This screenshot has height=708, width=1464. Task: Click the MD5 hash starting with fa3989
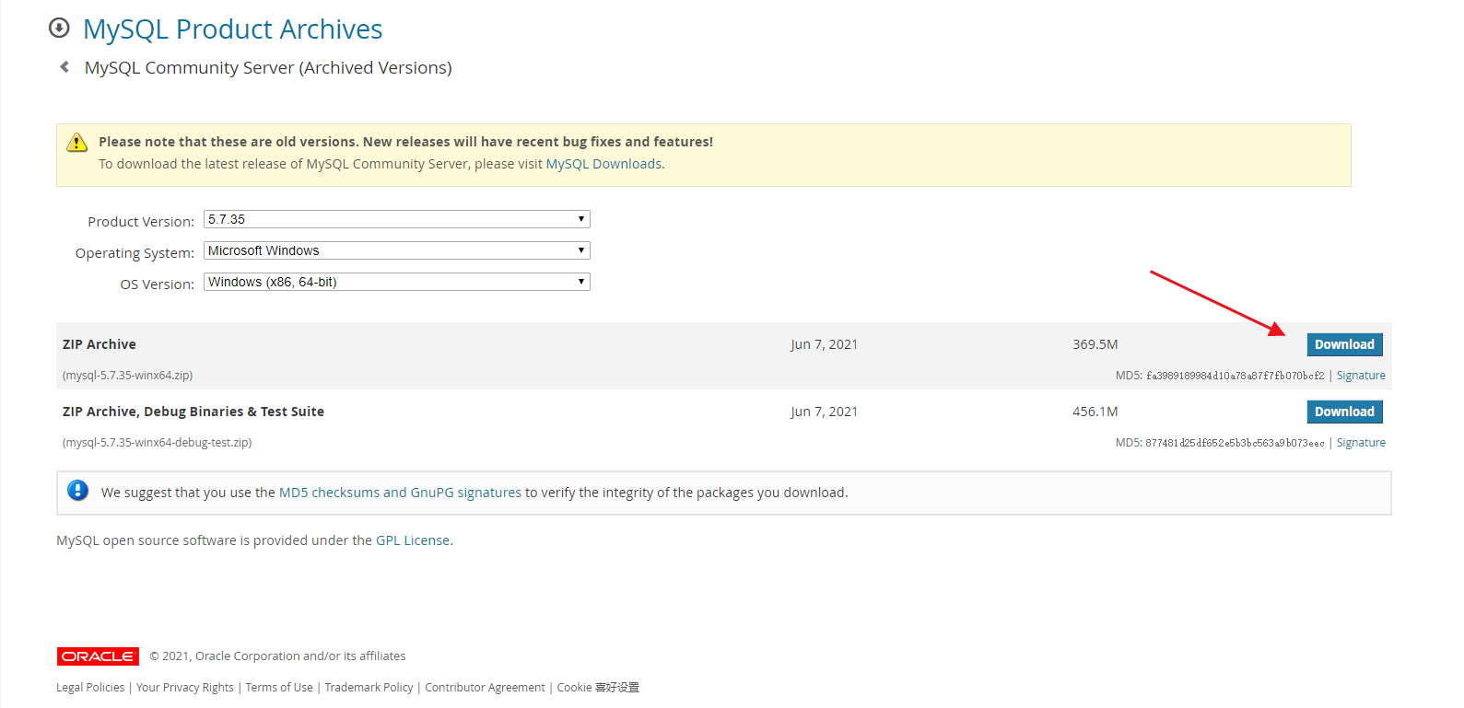[1236, 376]
